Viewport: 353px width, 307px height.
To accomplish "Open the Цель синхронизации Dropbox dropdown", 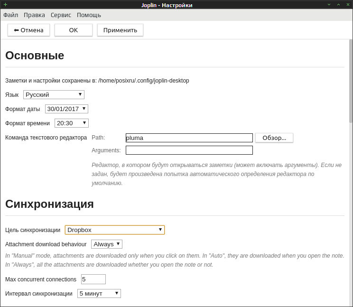I will [115, 230].
